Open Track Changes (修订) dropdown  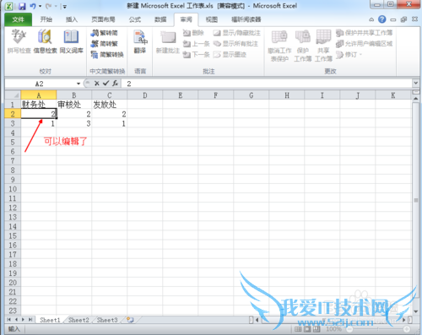point(349,54)
